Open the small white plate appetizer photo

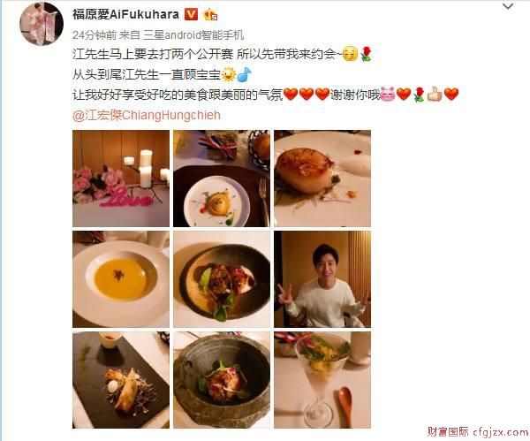click(x=222, y=179)
